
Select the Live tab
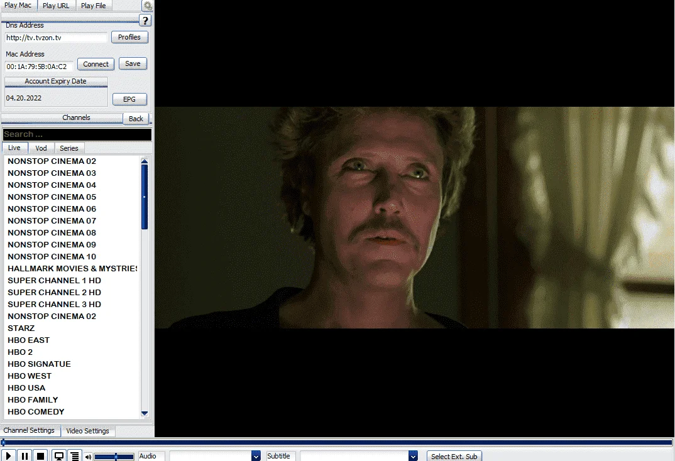(14, 148)
